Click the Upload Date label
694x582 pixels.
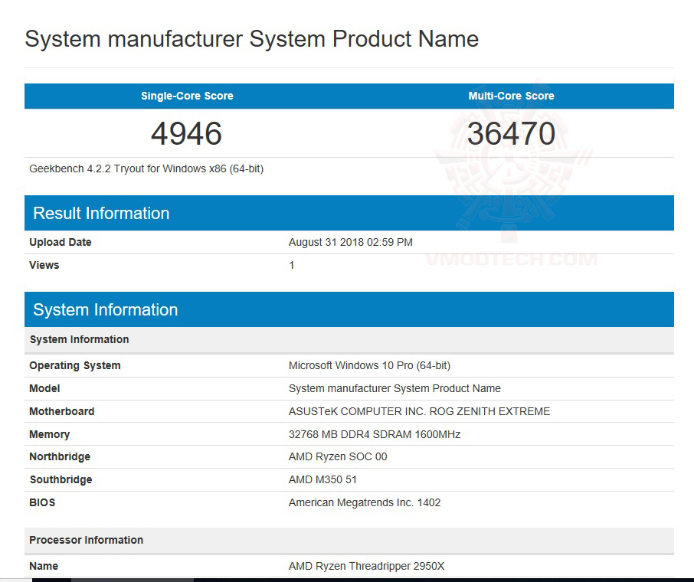(x=61, y=242)
